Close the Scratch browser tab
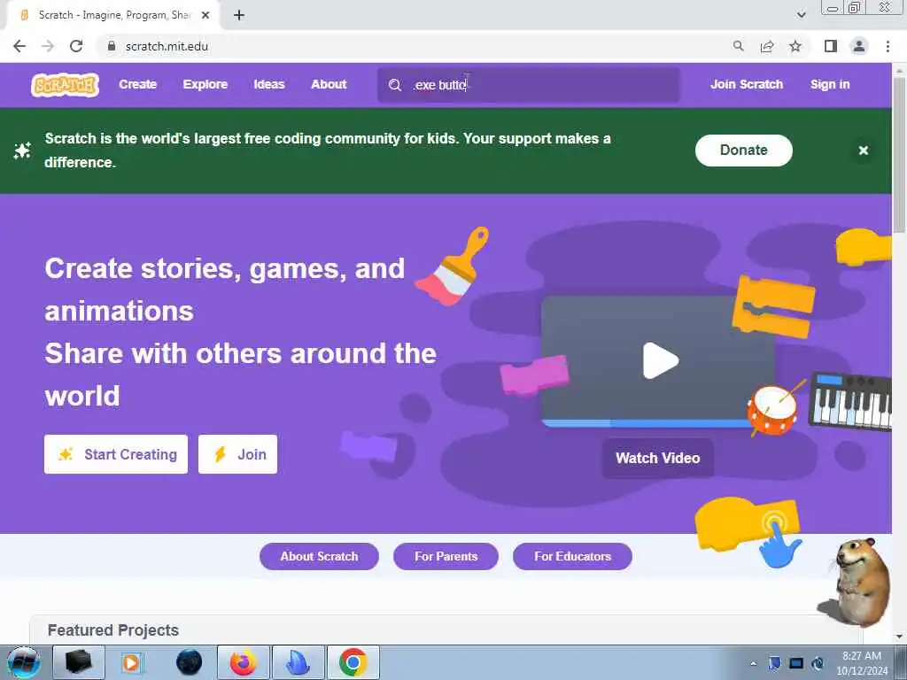This screenshot has width=907, height=680. (x=205, y=15)
